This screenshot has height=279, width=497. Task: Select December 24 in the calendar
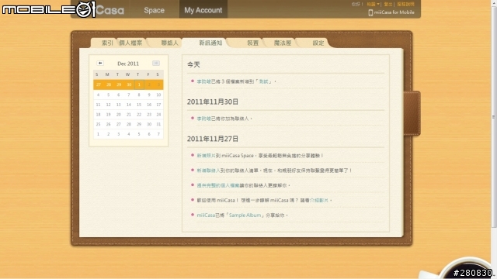pos(158,115)
